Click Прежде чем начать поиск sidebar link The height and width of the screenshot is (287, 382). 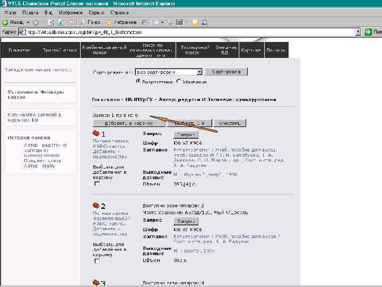38,70
